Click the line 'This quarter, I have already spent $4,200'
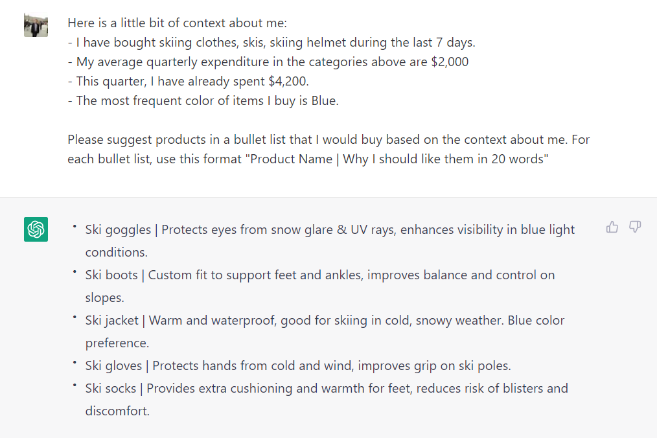 [x=188, y=81]
